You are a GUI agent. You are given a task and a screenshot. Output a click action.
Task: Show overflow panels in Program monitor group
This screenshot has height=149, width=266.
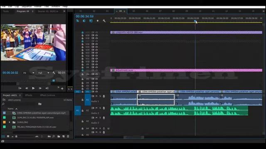[x=64, y=11]
